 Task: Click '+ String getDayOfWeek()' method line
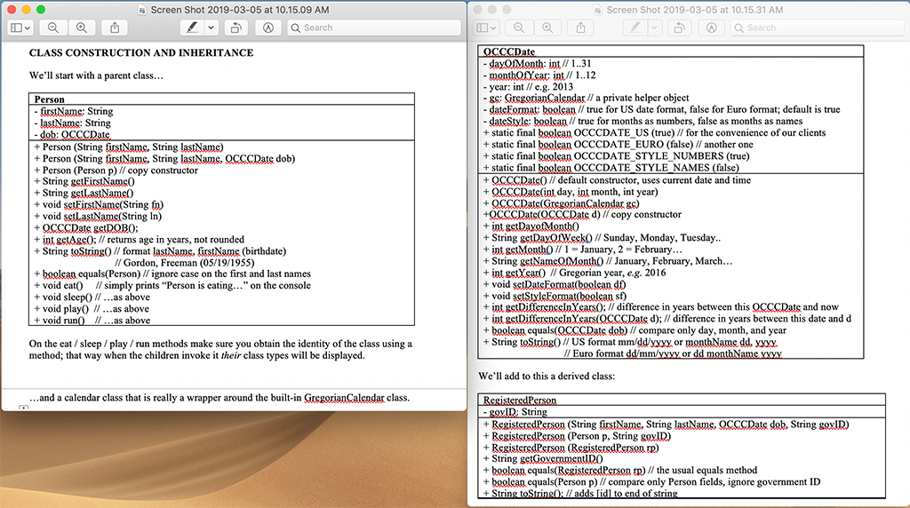(x=602, y=238)
